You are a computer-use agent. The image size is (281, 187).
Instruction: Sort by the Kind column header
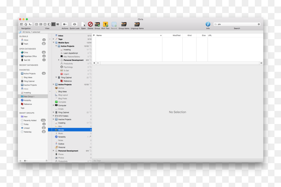coord(190,36)
